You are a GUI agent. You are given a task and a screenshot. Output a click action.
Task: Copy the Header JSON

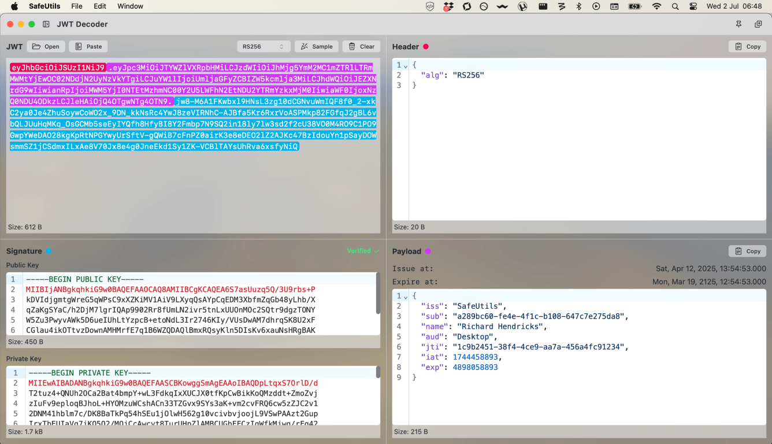tap(747, 46)
